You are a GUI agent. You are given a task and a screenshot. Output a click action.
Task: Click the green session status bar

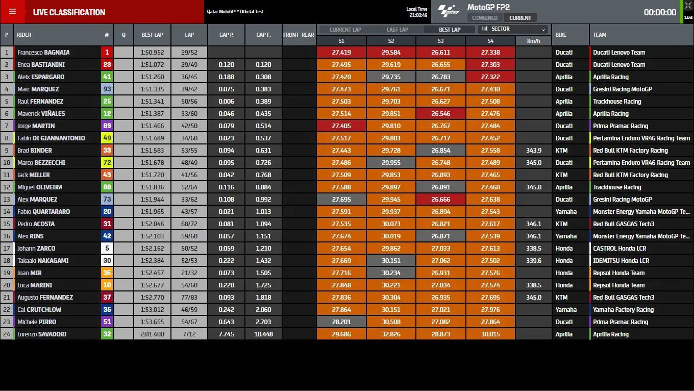pos(681,12)
